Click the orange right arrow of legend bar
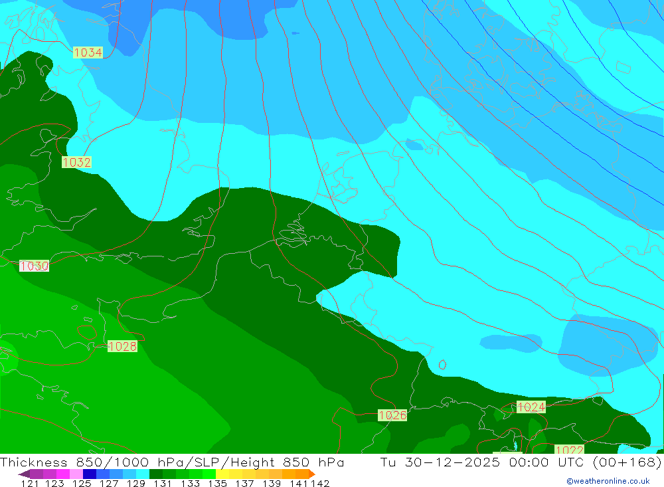664x487 pixels. click(312, 474)
